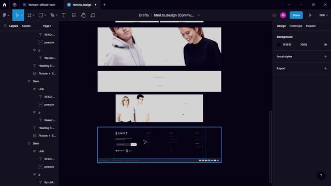Image resolution: width=331 pixels, height=186 pixels.
Task: Select the Move tool
Action: coord(17,15)
